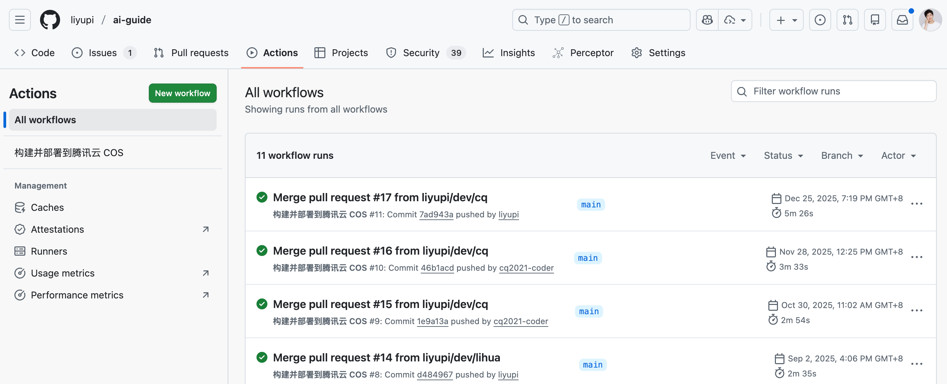Expand the Branch filter dropdown

pos(842,156)
